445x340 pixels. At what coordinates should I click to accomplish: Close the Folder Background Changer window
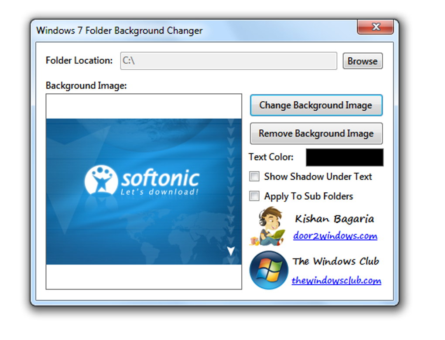pyautogui.click(x=376, y=27)
